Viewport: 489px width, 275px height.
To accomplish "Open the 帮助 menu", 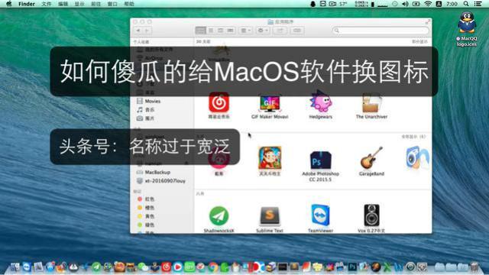I will (129, 4).
